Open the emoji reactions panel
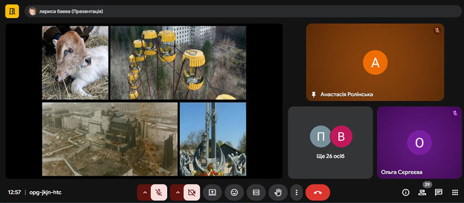Image resolution: width=464 pixels, height=203 pixels. pyautogui.click(x=234, y=192)
